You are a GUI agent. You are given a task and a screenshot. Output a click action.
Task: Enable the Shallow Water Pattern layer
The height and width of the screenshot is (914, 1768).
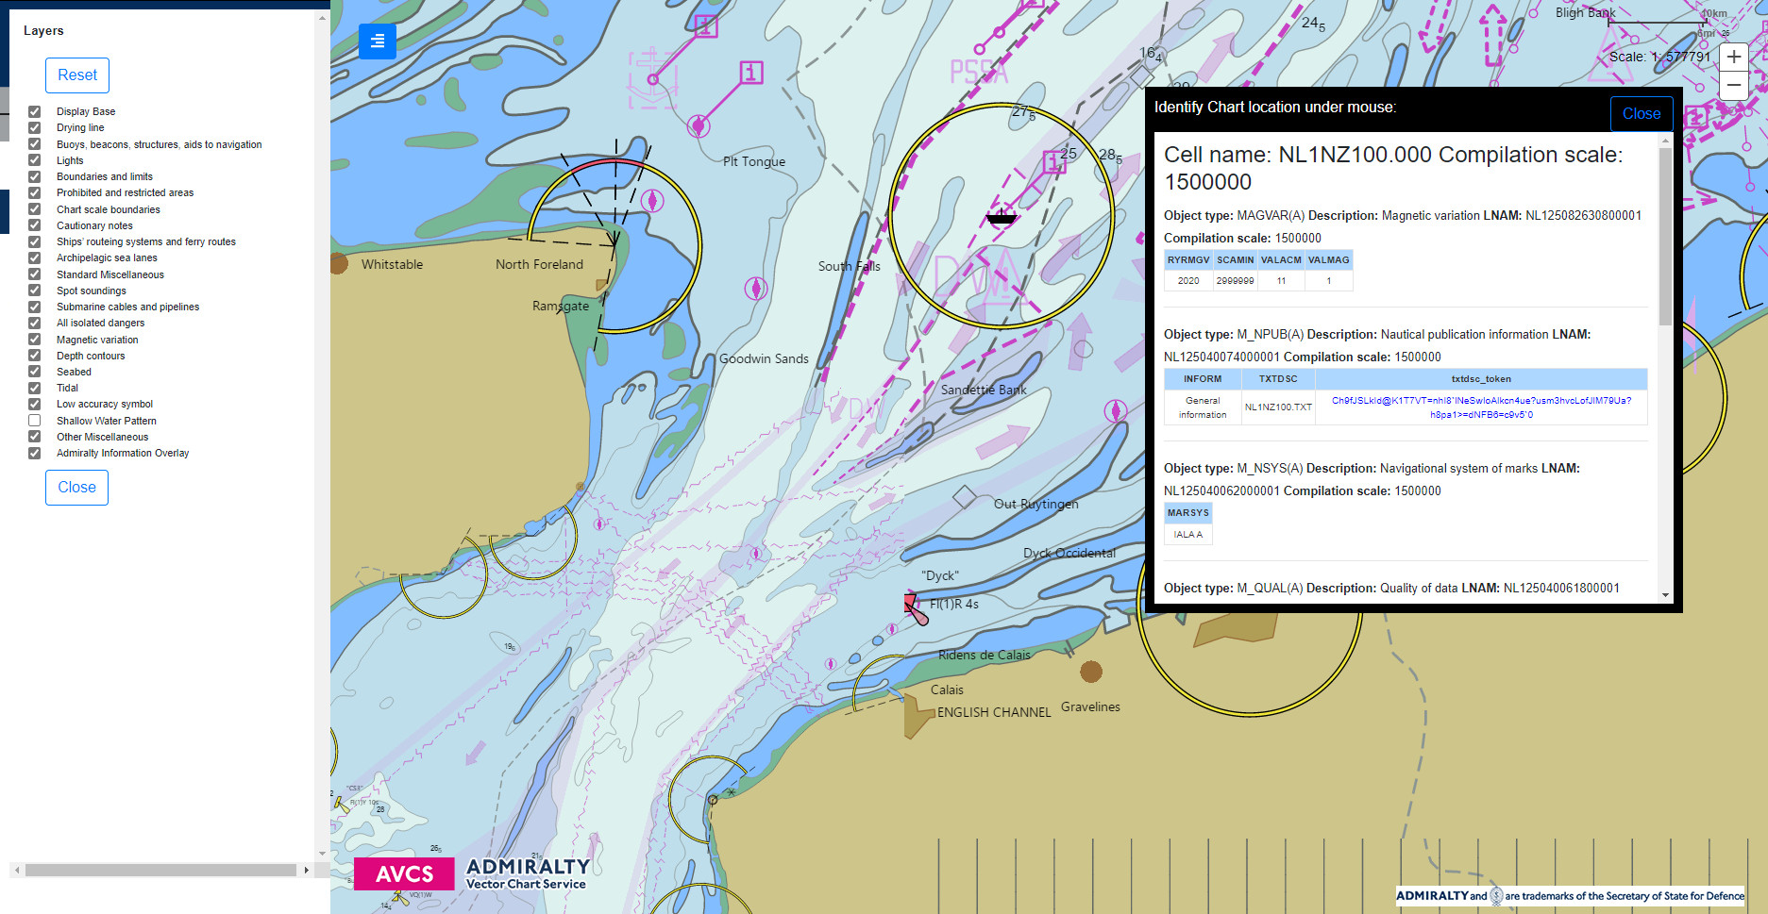click(34, 420)
